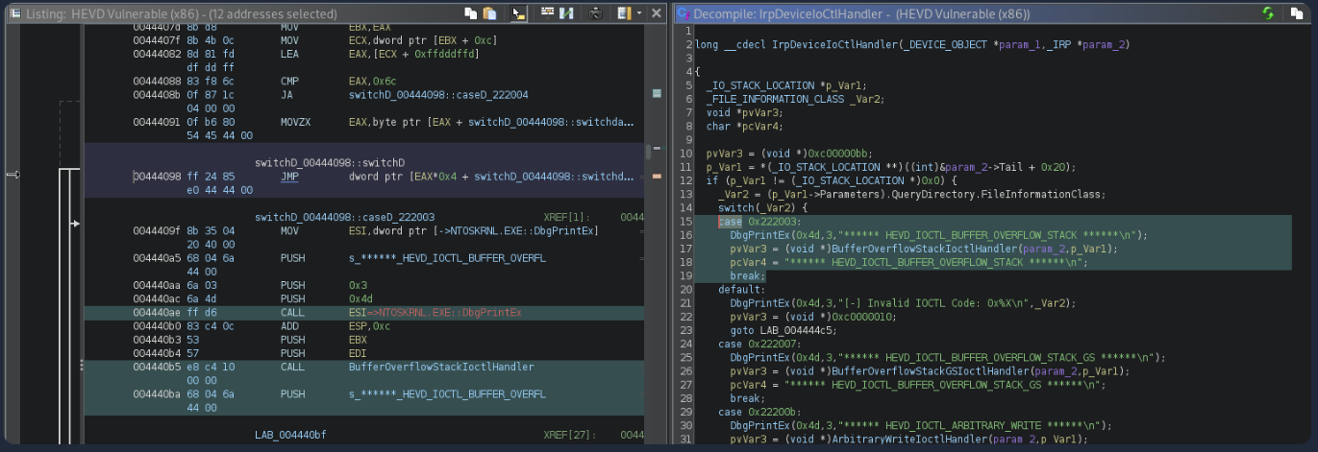Image resolution: width=1318 pixels, height=452 pixels.
Task: Click BufferOverflowStackIoctlHandler in the CALL instruction
Action: [441, 367]
